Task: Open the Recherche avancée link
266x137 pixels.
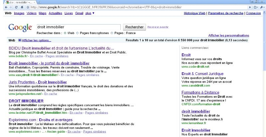Action: point(158,27)
